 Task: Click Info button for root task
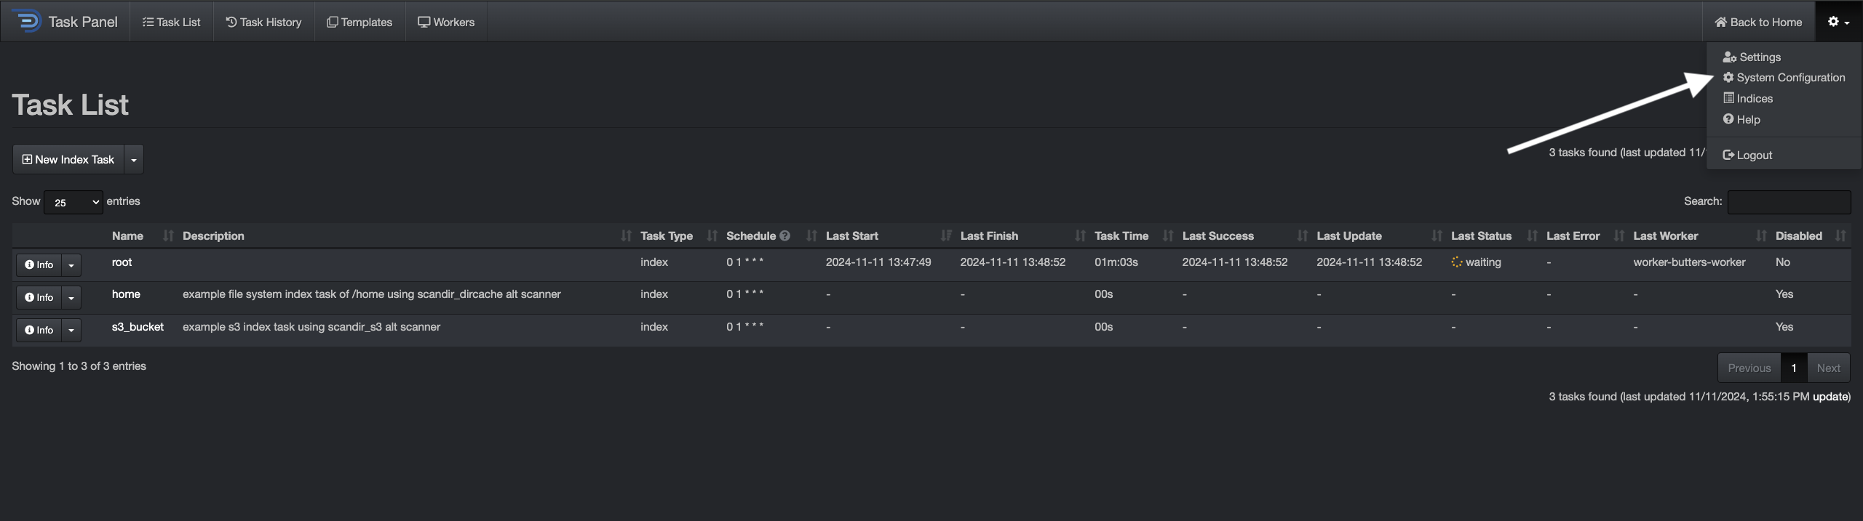pos(39,265)
